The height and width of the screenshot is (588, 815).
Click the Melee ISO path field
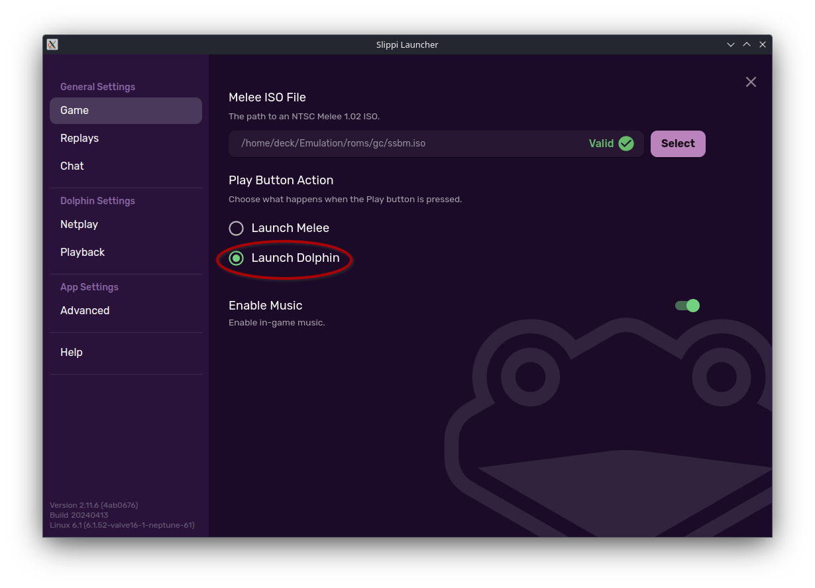coord(436,144)
